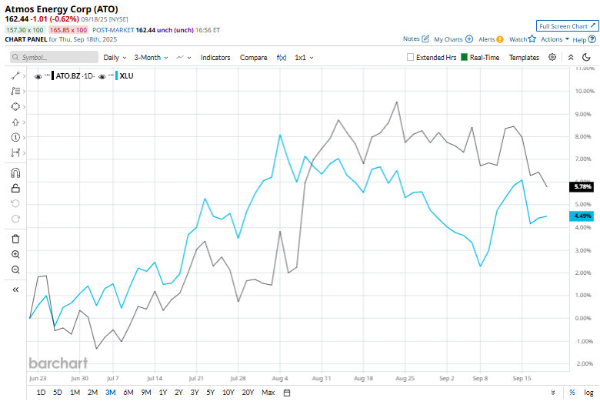The width and height of the screenshot is (600, 405).
Task: Select the 5D range
Action: click(x=58, y=393)
